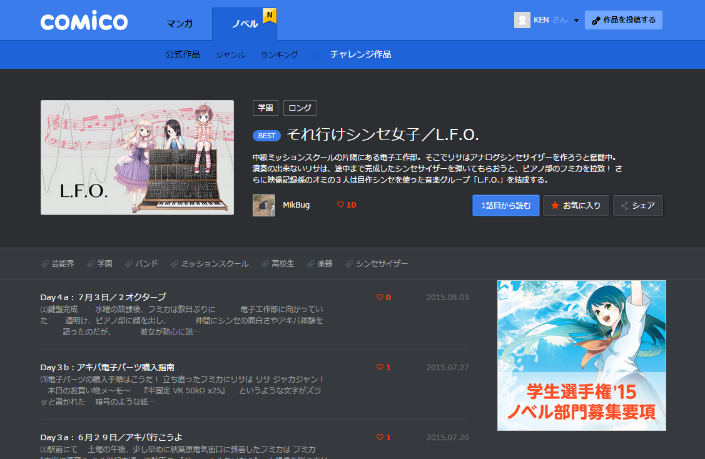This screenshot has height=459, width=705.
Task: Click the heart icon showing 10 likes
Action: [340, 204]
